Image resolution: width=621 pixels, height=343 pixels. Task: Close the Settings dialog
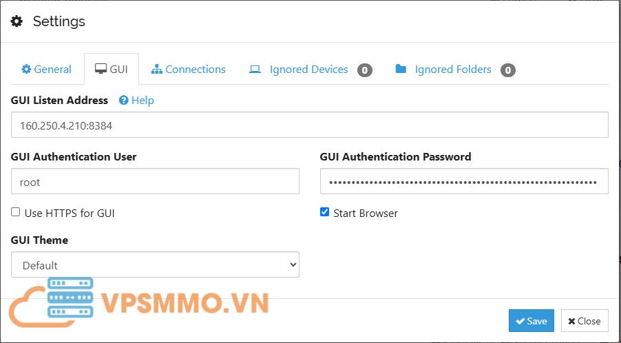pos(585,320)
